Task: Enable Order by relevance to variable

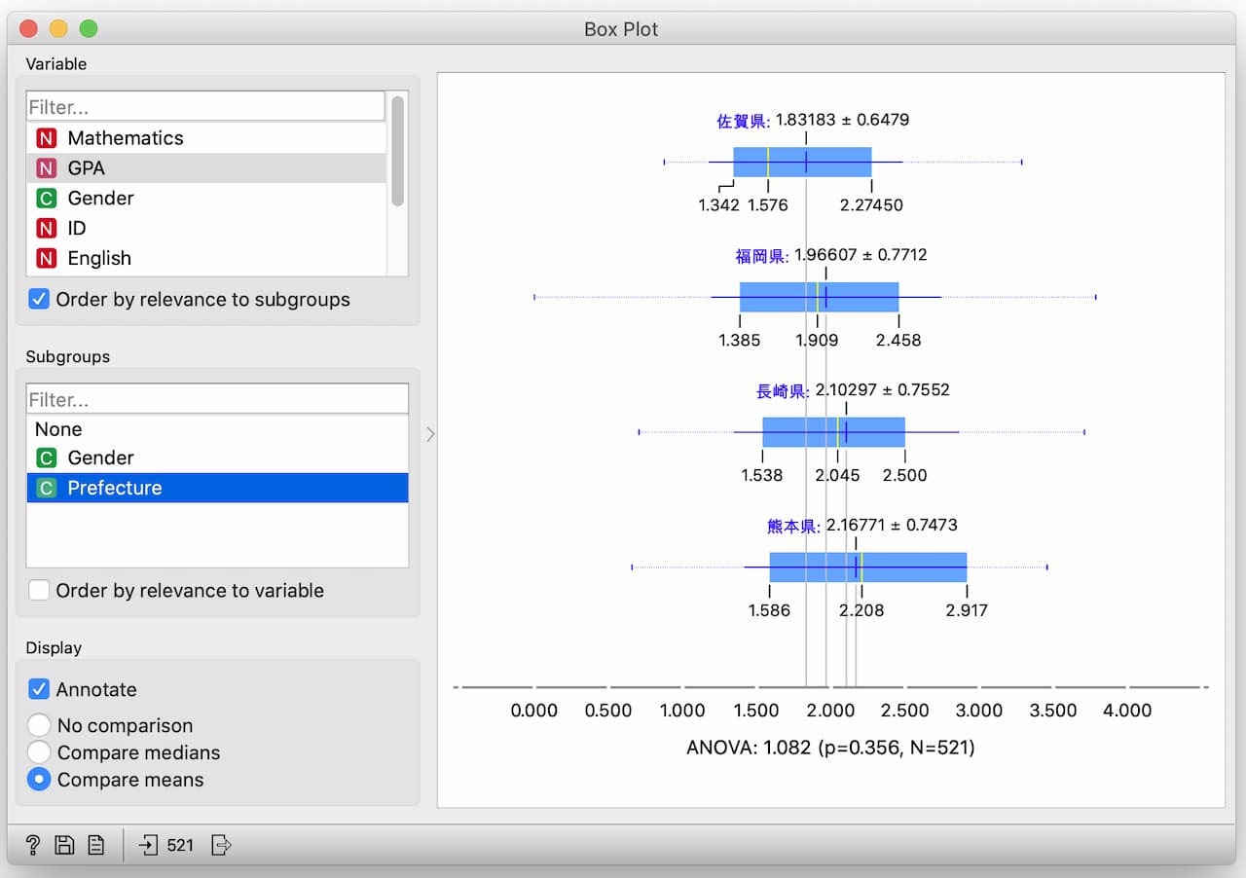Action: pyautogui.click(x=39, y=591)
